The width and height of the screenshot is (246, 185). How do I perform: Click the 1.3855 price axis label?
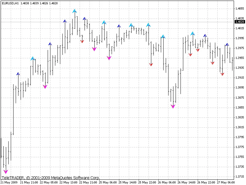point(239,108)
